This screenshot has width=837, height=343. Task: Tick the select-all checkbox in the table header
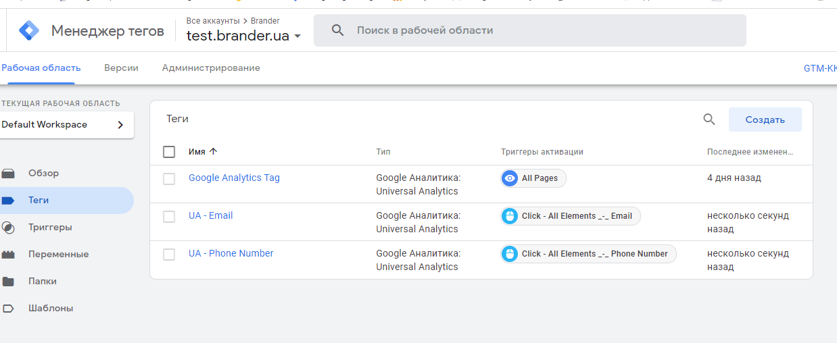169,152
